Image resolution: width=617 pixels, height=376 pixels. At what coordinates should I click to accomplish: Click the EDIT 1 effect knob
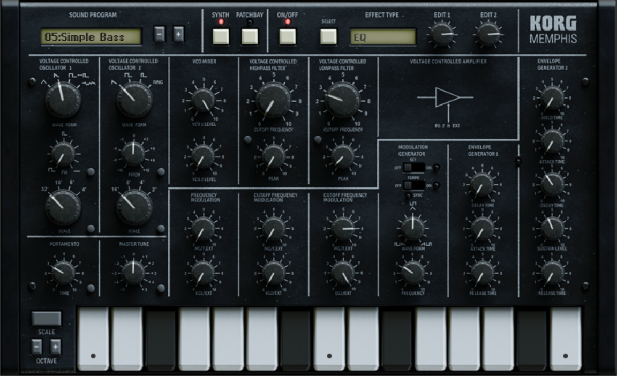tap(441, 34)
